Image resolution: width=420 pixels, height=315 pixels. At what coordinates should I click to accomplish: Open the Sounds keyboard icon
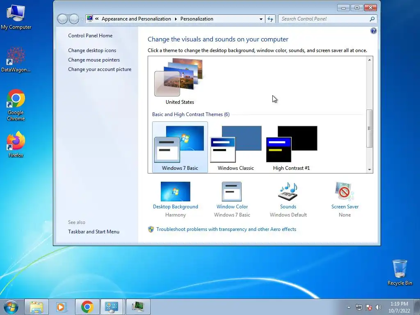(x=288, y=192)
